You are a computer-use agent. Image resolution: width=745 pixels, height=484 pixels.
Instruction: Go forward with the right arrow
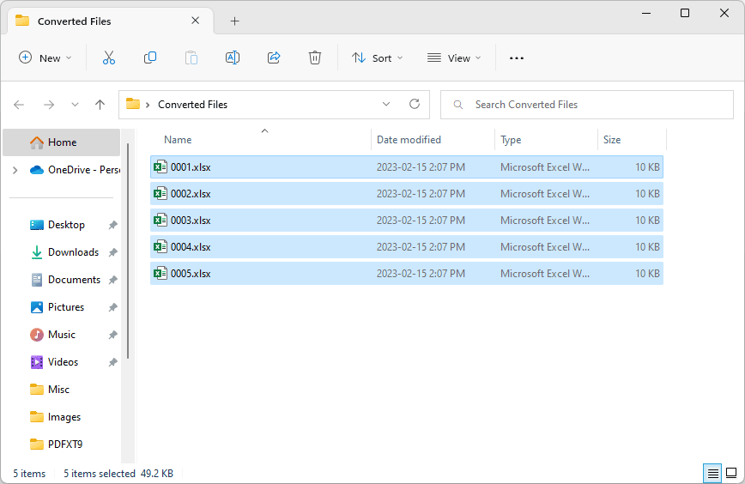pos(48,105)
